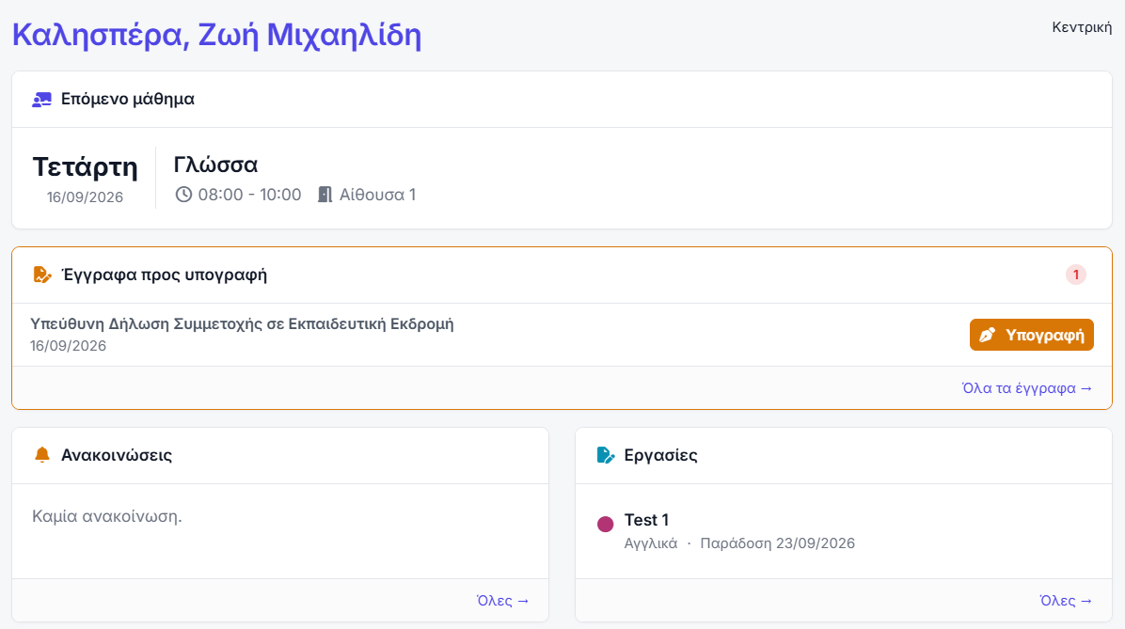Click the Κεντρική breadcrumb link
1125x629 pixels.
click(1082, 27)
